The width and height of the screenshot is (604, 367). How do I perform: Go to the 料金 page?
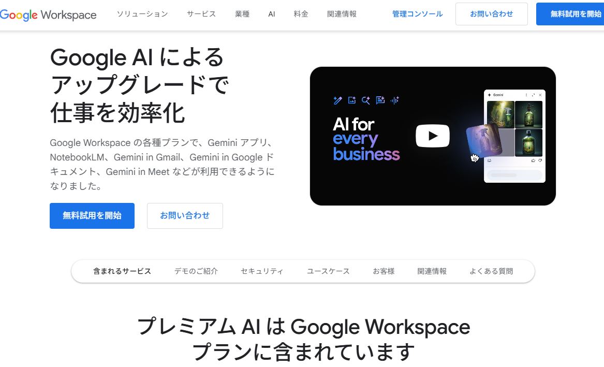(x=301, y=14)
